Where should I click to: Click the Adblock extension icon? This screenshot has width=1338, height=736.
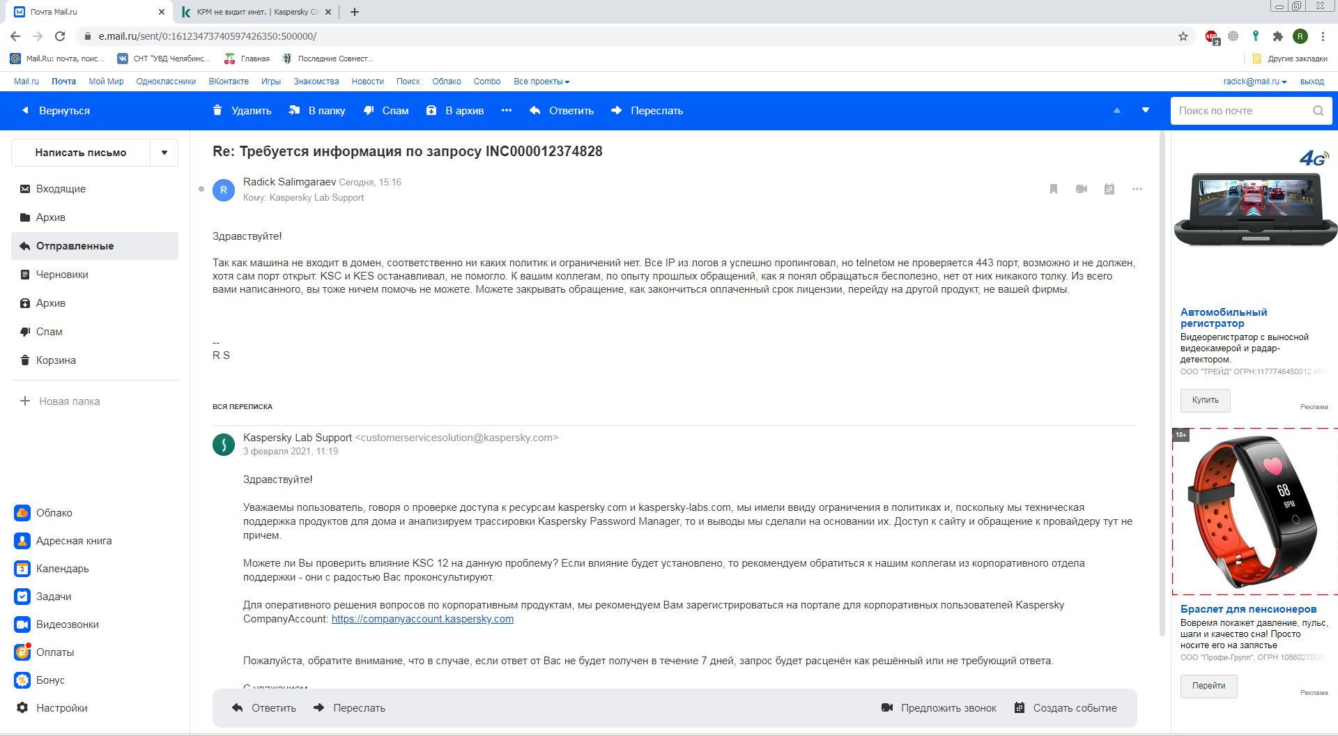(x=1212, y=36)
